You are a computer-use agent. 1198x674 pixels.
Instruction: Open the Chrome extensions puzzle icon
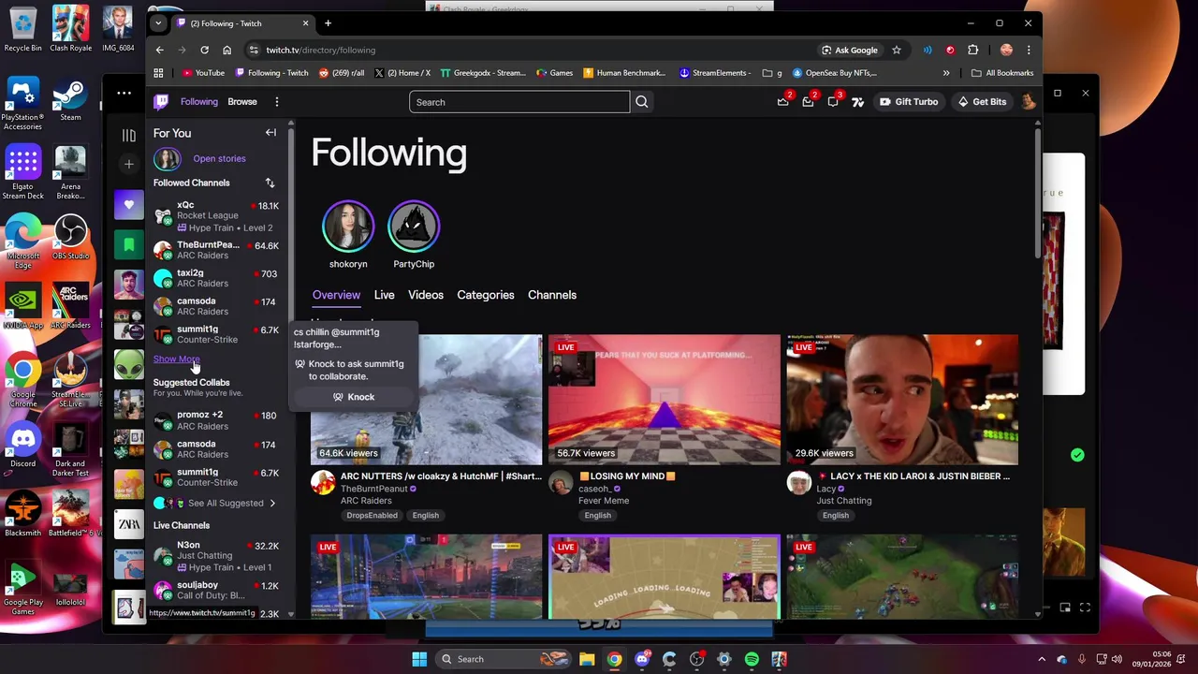tap(973, 50)
